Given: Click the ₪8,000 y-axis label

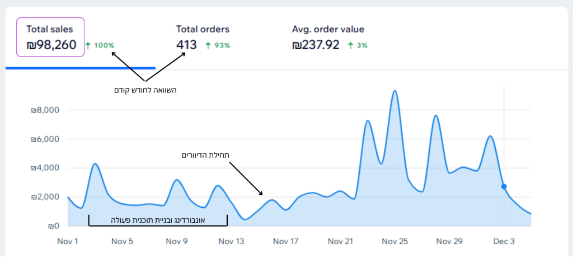Looking at the screenshot, I should pos(44,110).
